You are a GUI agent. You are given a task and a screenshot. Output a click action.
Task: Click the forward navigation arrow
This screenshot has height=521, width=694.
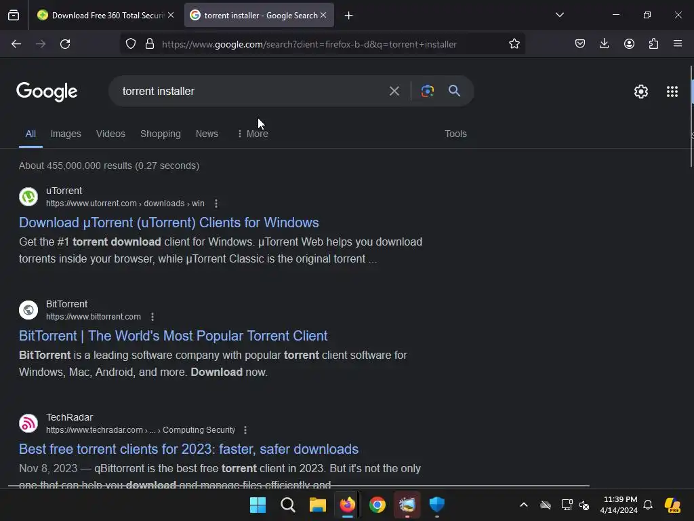coord(41,44)
